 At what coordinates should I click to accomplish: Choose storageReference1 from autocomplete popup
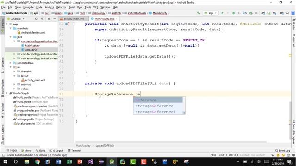158,112
